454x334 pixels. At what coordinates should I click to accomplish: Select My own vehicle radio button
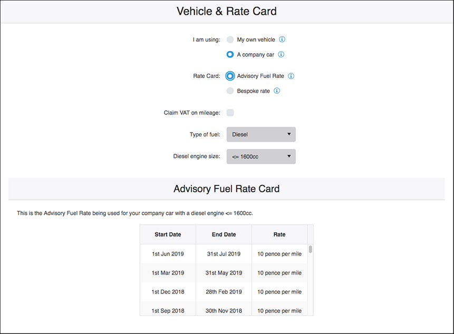pos(230,40)
